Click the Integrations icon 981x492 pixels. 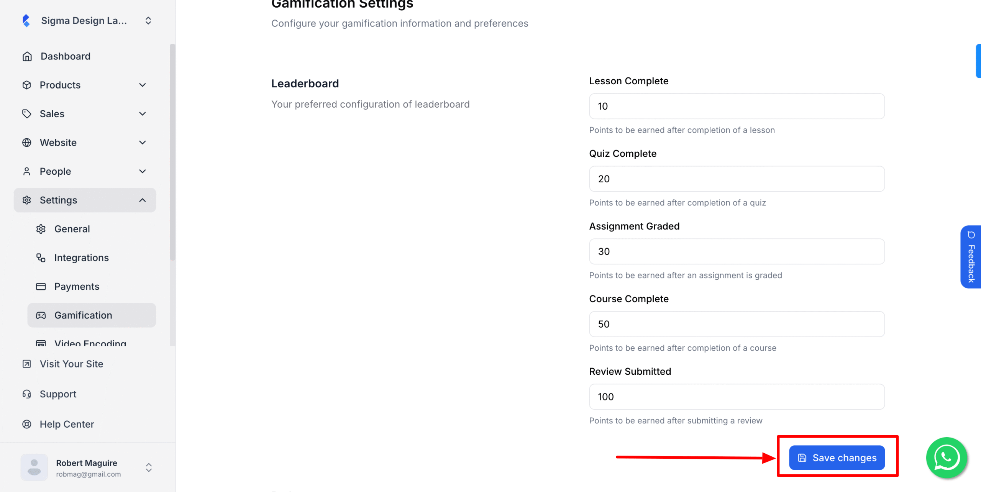coord(41,257)
